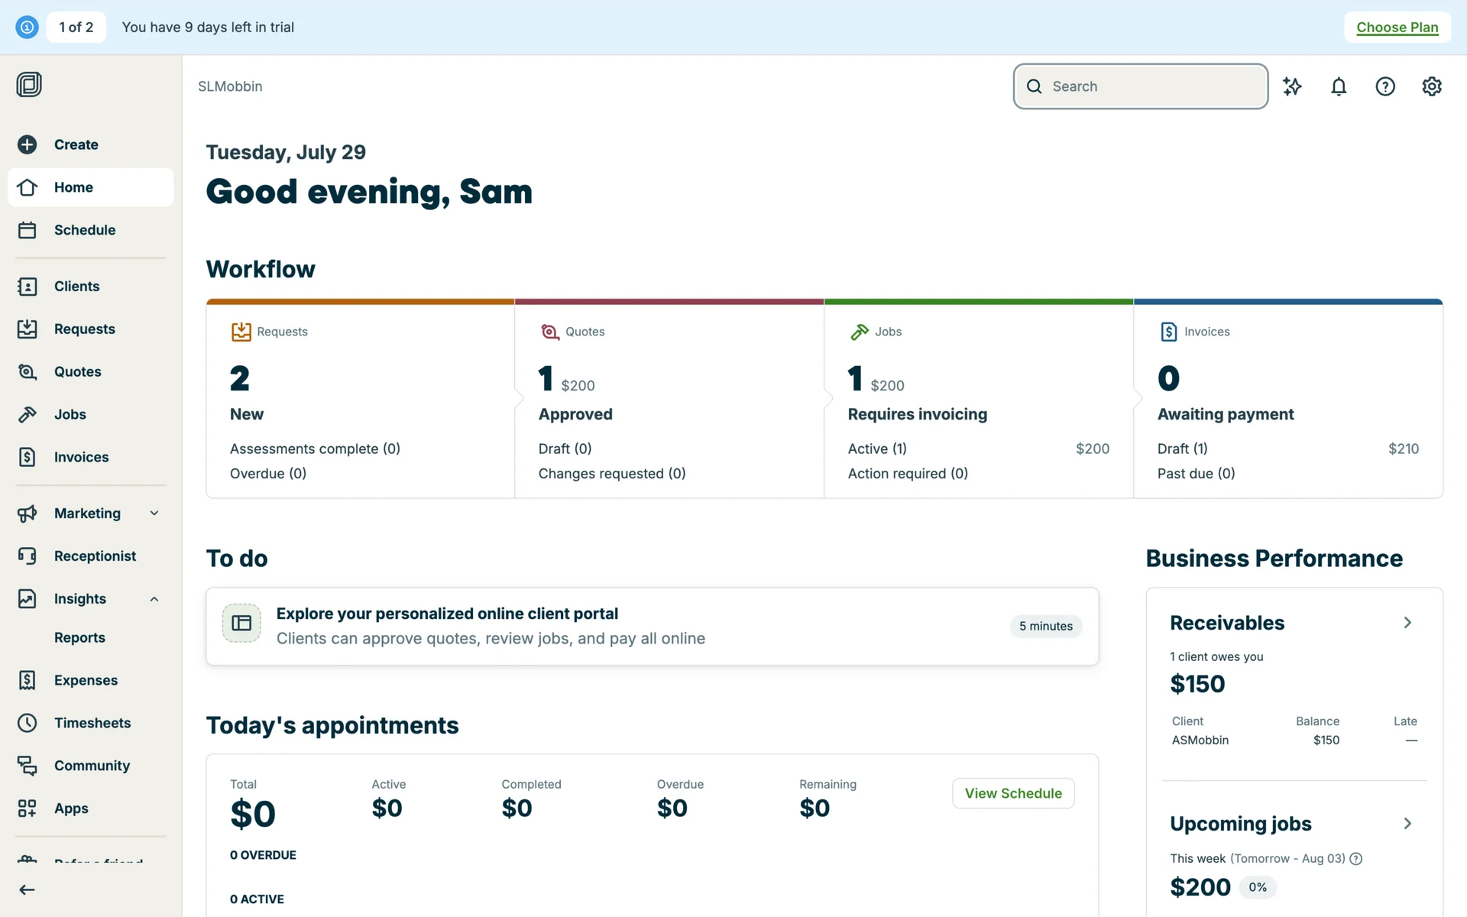Click the Create plus icon
The image size is (1467, 917).
click(28, 144)
